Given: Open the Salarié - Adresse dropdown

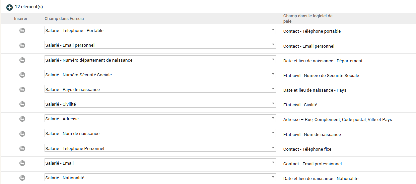Looking at the screenshot, I should (160, 119).
